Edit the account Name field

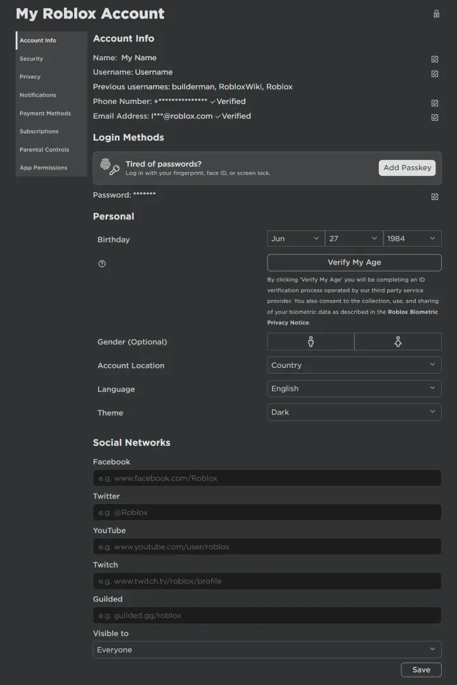(x=434, y=58)
